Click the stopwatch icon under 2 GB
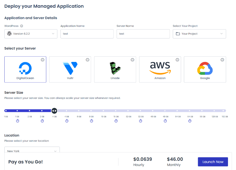The image size is (236, 170). [42, 121]
